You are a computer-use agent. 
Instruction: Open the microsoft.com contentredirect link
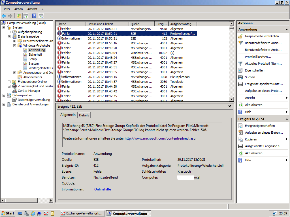point(160,138)
